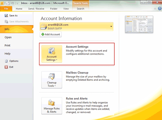Switch to the Search tab
The image size is (162, 120).
[80, 9]
